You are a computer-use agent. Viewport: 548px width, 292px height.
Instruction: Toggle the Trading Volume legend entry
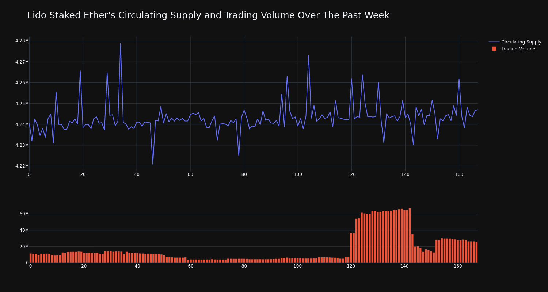point(515,49)
